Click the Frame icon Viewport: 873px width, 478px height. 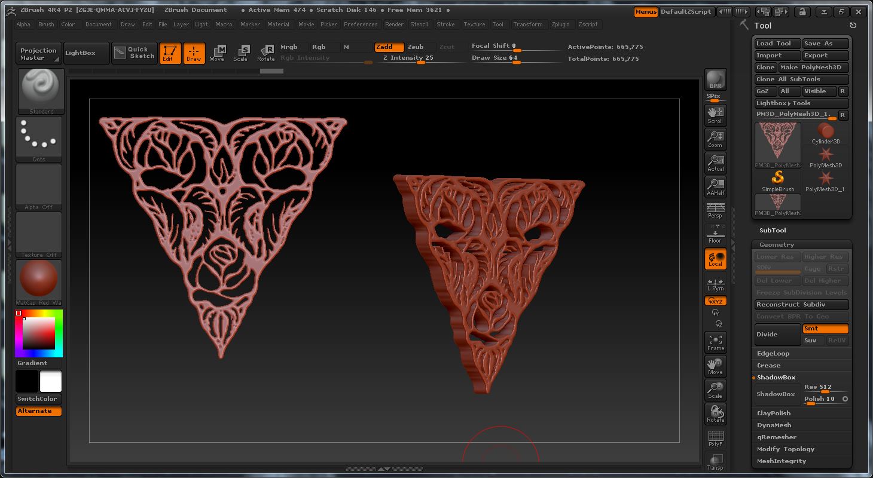(x=715, y=342)
